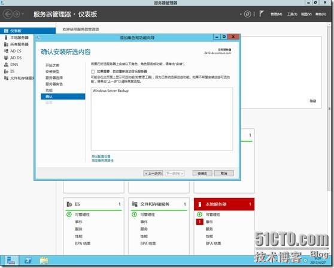Enable automatic restart of destination server checkbox

93,71
